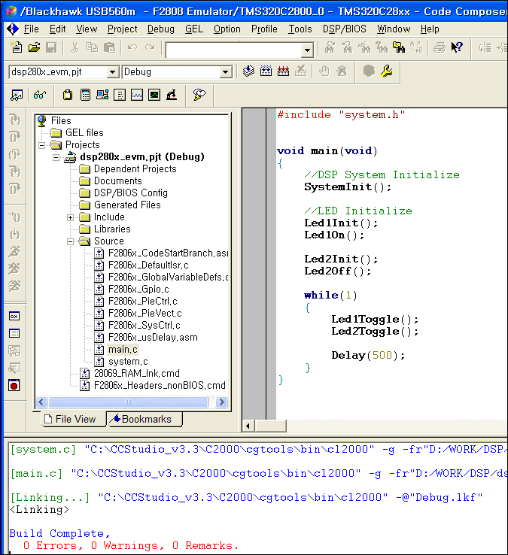Select F2806x_Gpio.c file
Screen dimensions: 508x555
click(x=138, y=290)
